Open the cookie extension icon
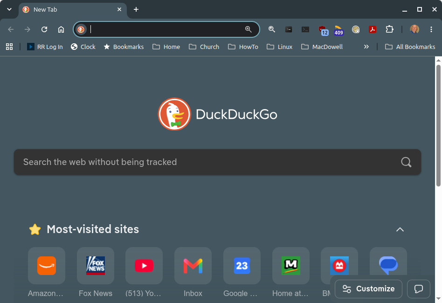442x303 pixels. (x=356, y=29)
